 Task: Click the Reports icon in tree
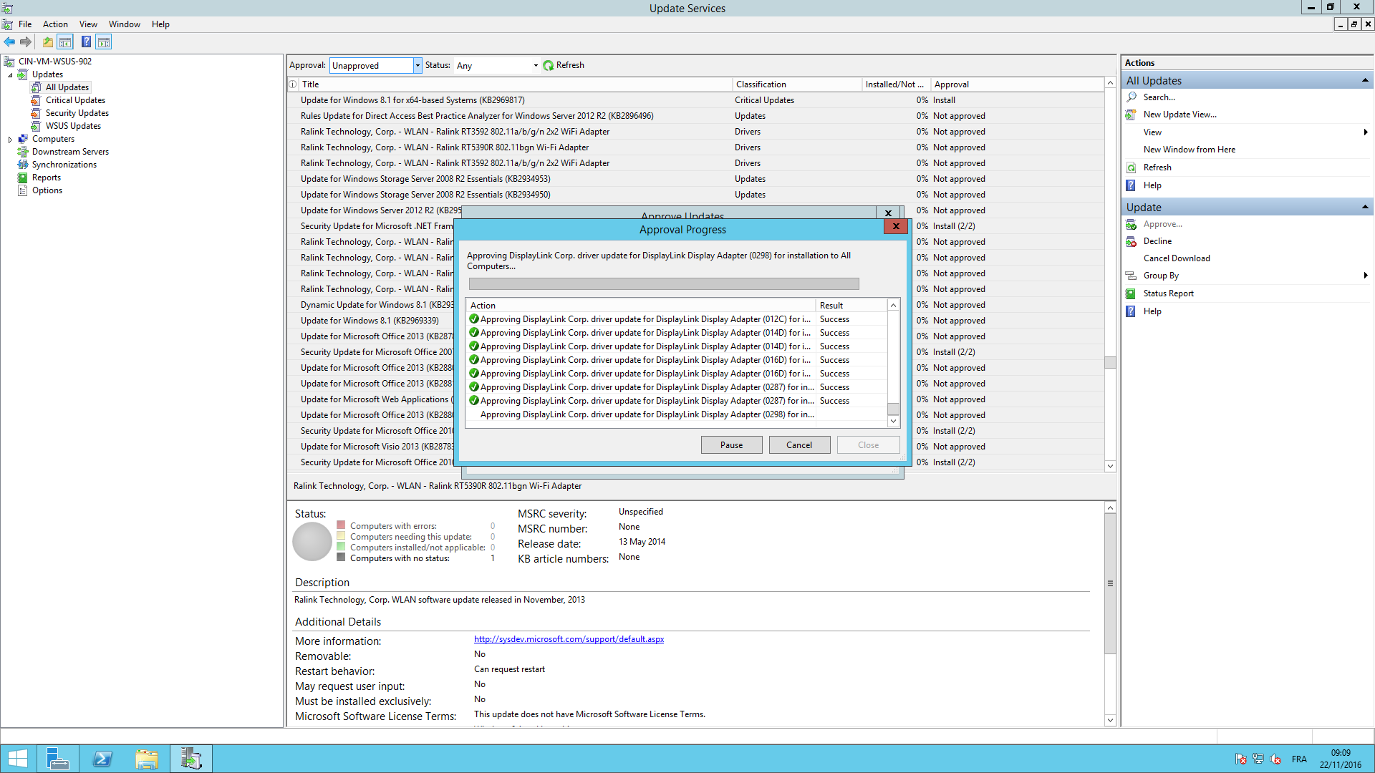pyautogui.click(x=23, y=178)
